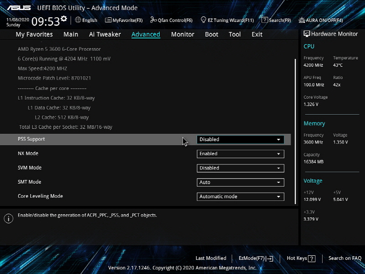Select the NX Mode label

point(28,153)
